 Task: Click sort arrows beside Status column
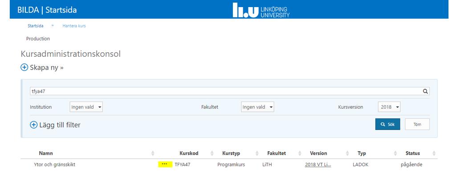tap(434, 153)
